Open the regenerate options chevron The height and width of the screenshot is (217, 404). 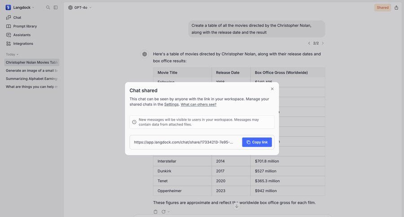tap(168, 212)
